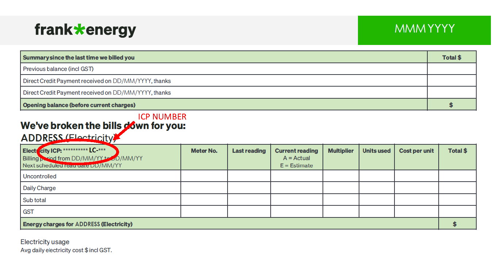The image size is (492, 277).
Task: Click the Cost per unit column header
Action: click(x=416, y=151)
